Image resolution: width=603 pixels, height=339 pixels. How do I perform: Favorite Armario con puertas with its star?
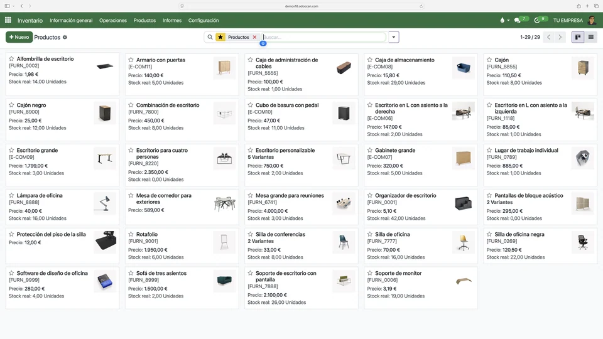[131, 60]
